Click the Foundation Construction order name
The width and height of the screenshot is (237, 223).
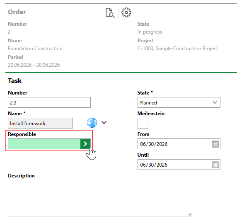click(x=35, y=48)
